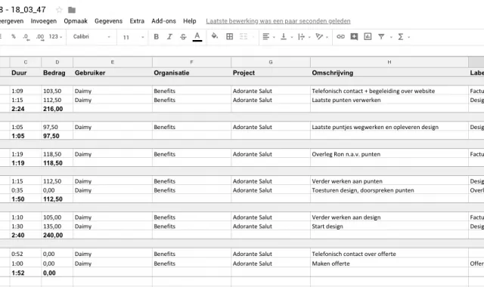The height and width of the screenshot is (287, 484).
Task: Select column D header
Action: tap(57, 62)
